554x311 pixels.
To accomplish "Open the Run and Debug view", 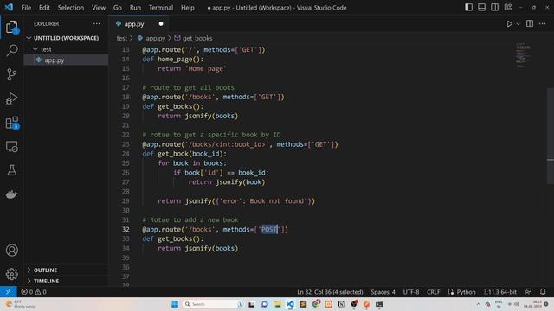I will click(11, 98).
